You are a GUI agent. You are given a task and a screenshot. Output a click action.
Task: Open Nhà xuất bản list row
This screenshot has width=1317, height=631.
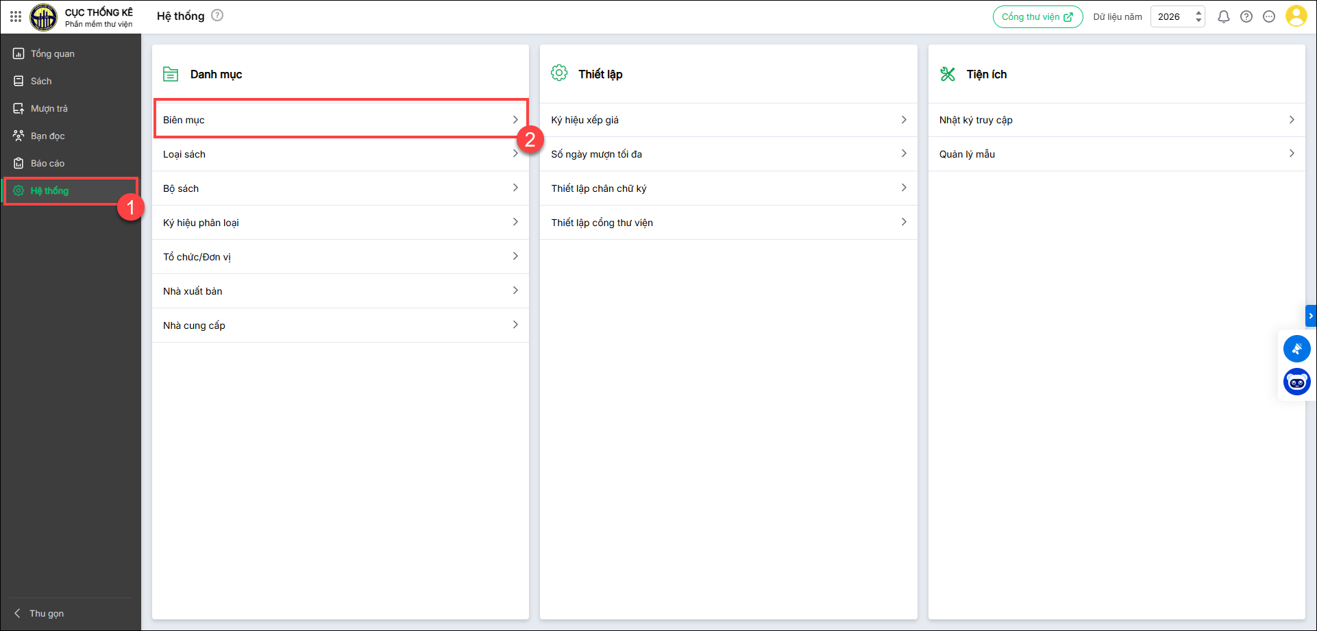340,291
